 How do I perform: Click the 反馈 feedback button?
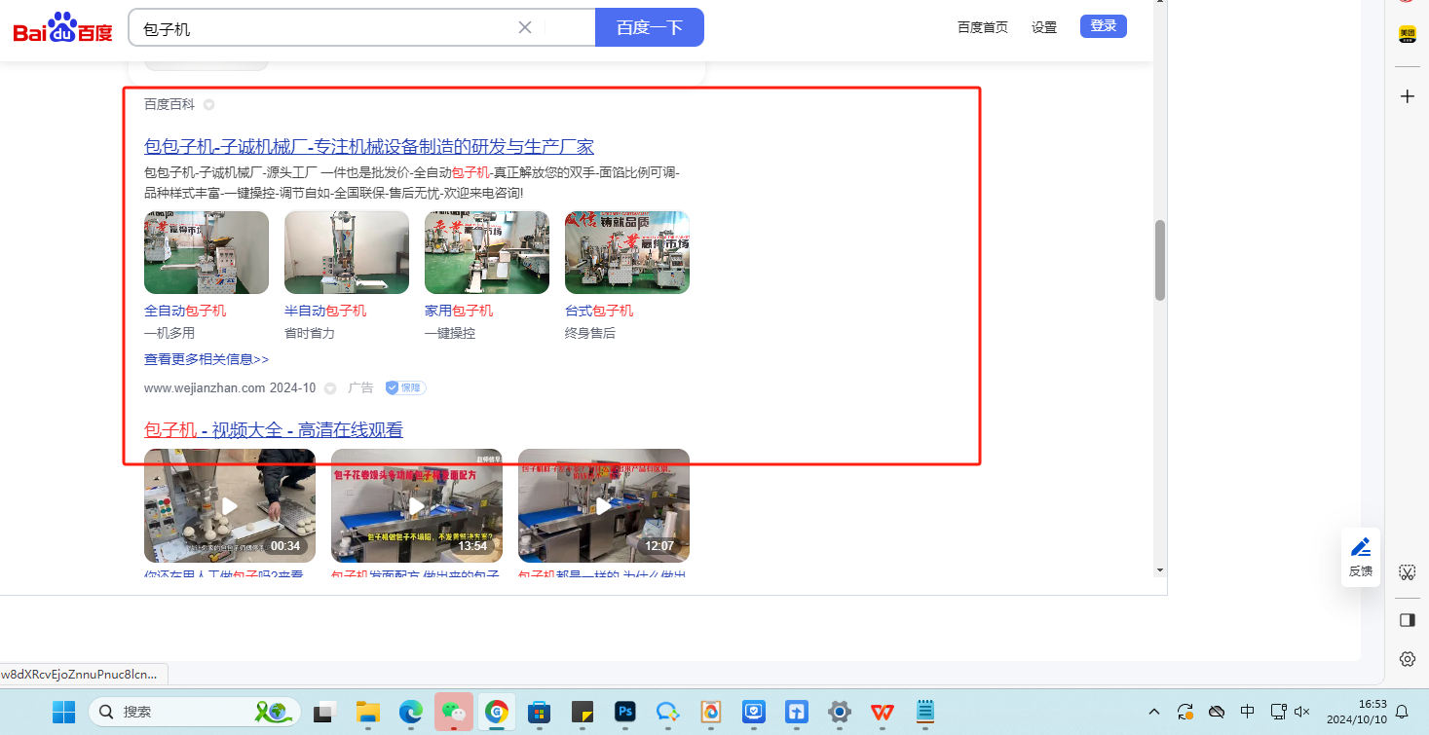[x=1361, y=557]
